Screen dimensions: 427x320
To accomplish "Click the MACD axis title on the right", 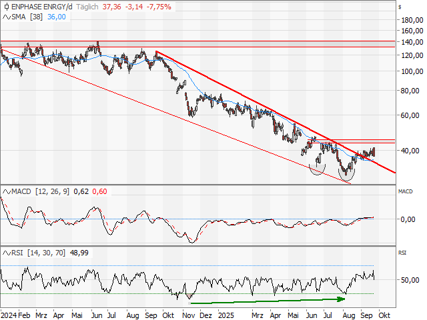I will tap(406, 191).
